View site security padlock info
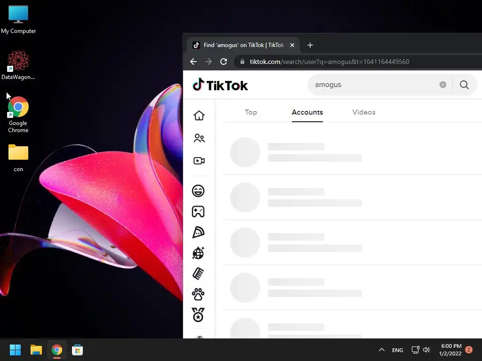Viewport: 482px width, 361px height. (x=242, y=62)
